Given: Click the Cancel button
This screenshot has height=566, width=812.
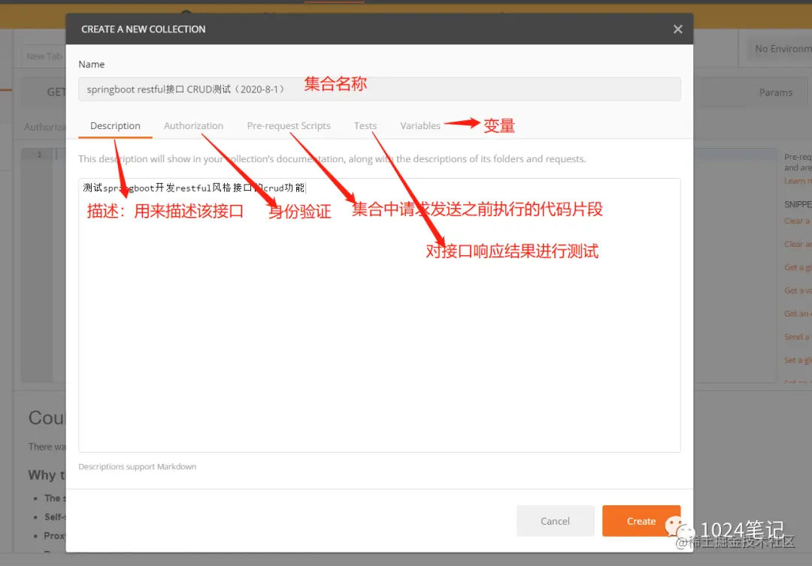Looking at the screenshot, I should [555, 521].
